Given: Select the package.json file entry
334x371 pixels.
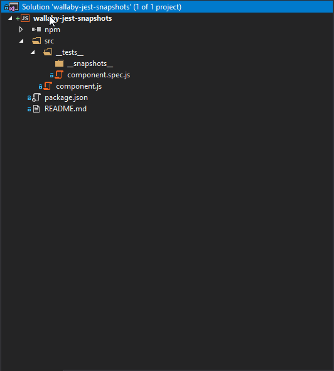Looking at the screenshot, I should pyautogui.click(x=66, y=97).
